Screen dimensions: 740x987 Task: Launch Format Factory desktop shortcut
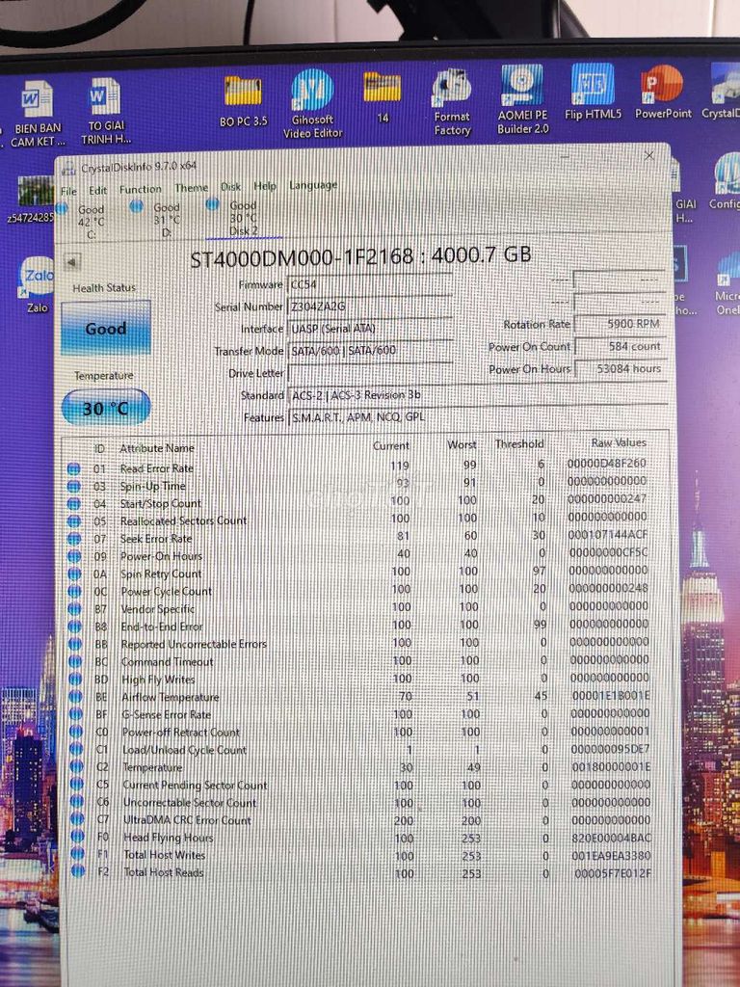tap(452, 102)
